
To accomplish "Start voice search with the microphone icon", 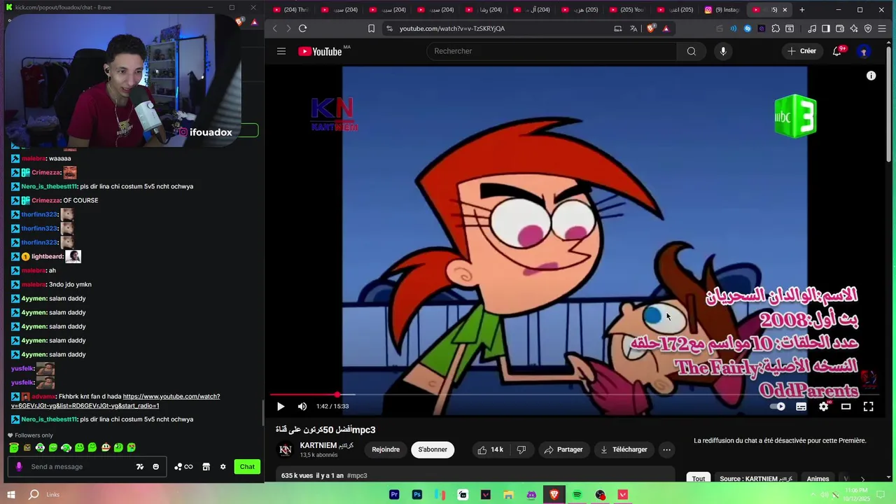I will pyautogui.click(x=723, y=51).
